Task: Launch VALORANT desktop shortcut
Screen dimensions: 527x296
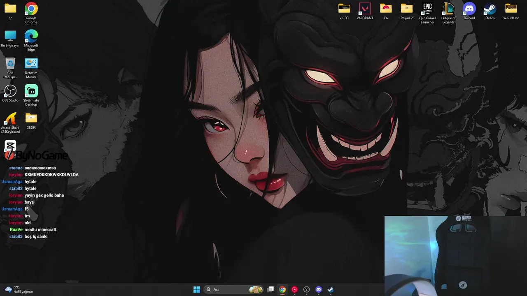Action: (365, 11)
